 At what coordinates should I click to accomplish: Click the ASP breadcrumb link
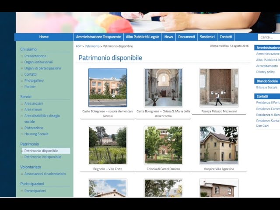coord(78,46)
